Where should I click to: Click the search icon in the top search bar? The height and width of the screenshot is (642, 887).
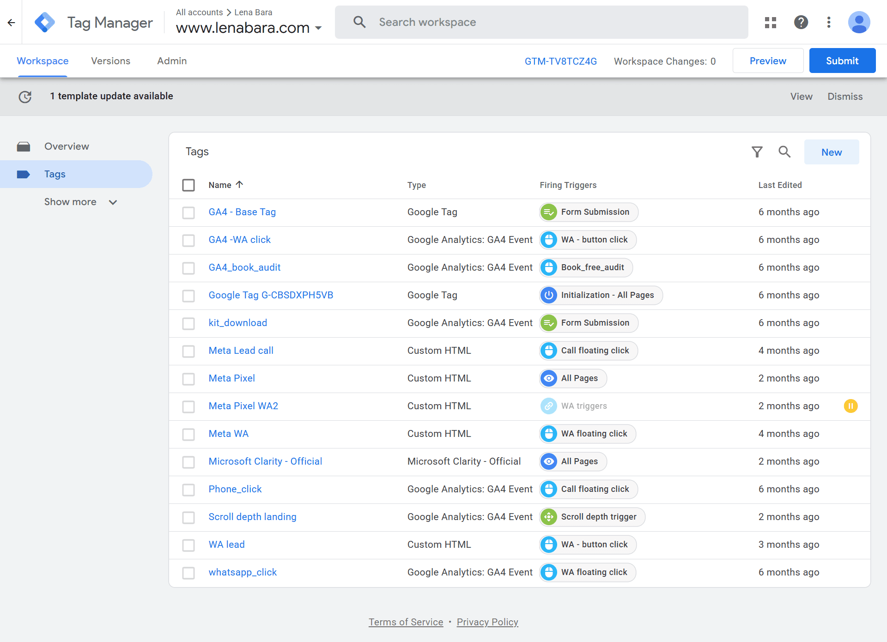(359, 22)
